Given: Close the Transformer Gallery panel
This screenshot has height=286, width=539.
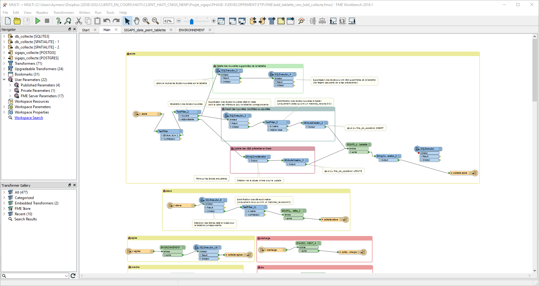Looking at the screenshot, I should click(x=75, y=185).
